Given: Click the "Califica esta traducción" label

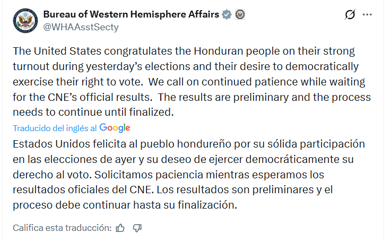Looking at the screenshot, I should pyautogui.click(x=62, y=228).
